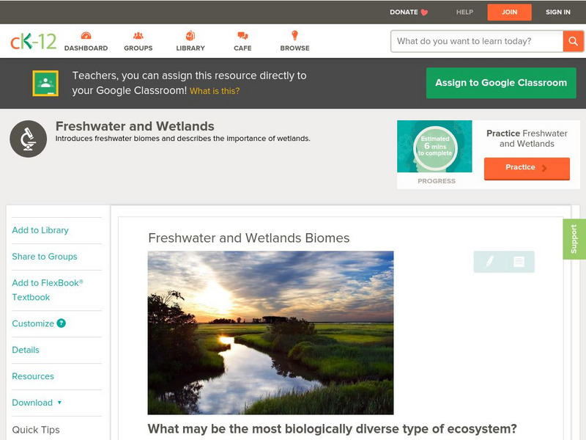
Task: Click 'Practice Freshwater and Wetlands' text
Action: point(527,139)
